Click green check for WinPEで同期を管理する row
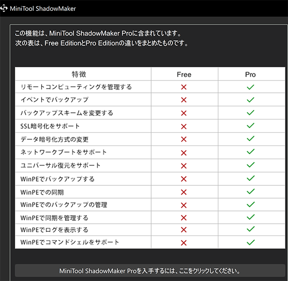This screenshot has height=281, width=288. pyautogui.click(x=251, y=217)
